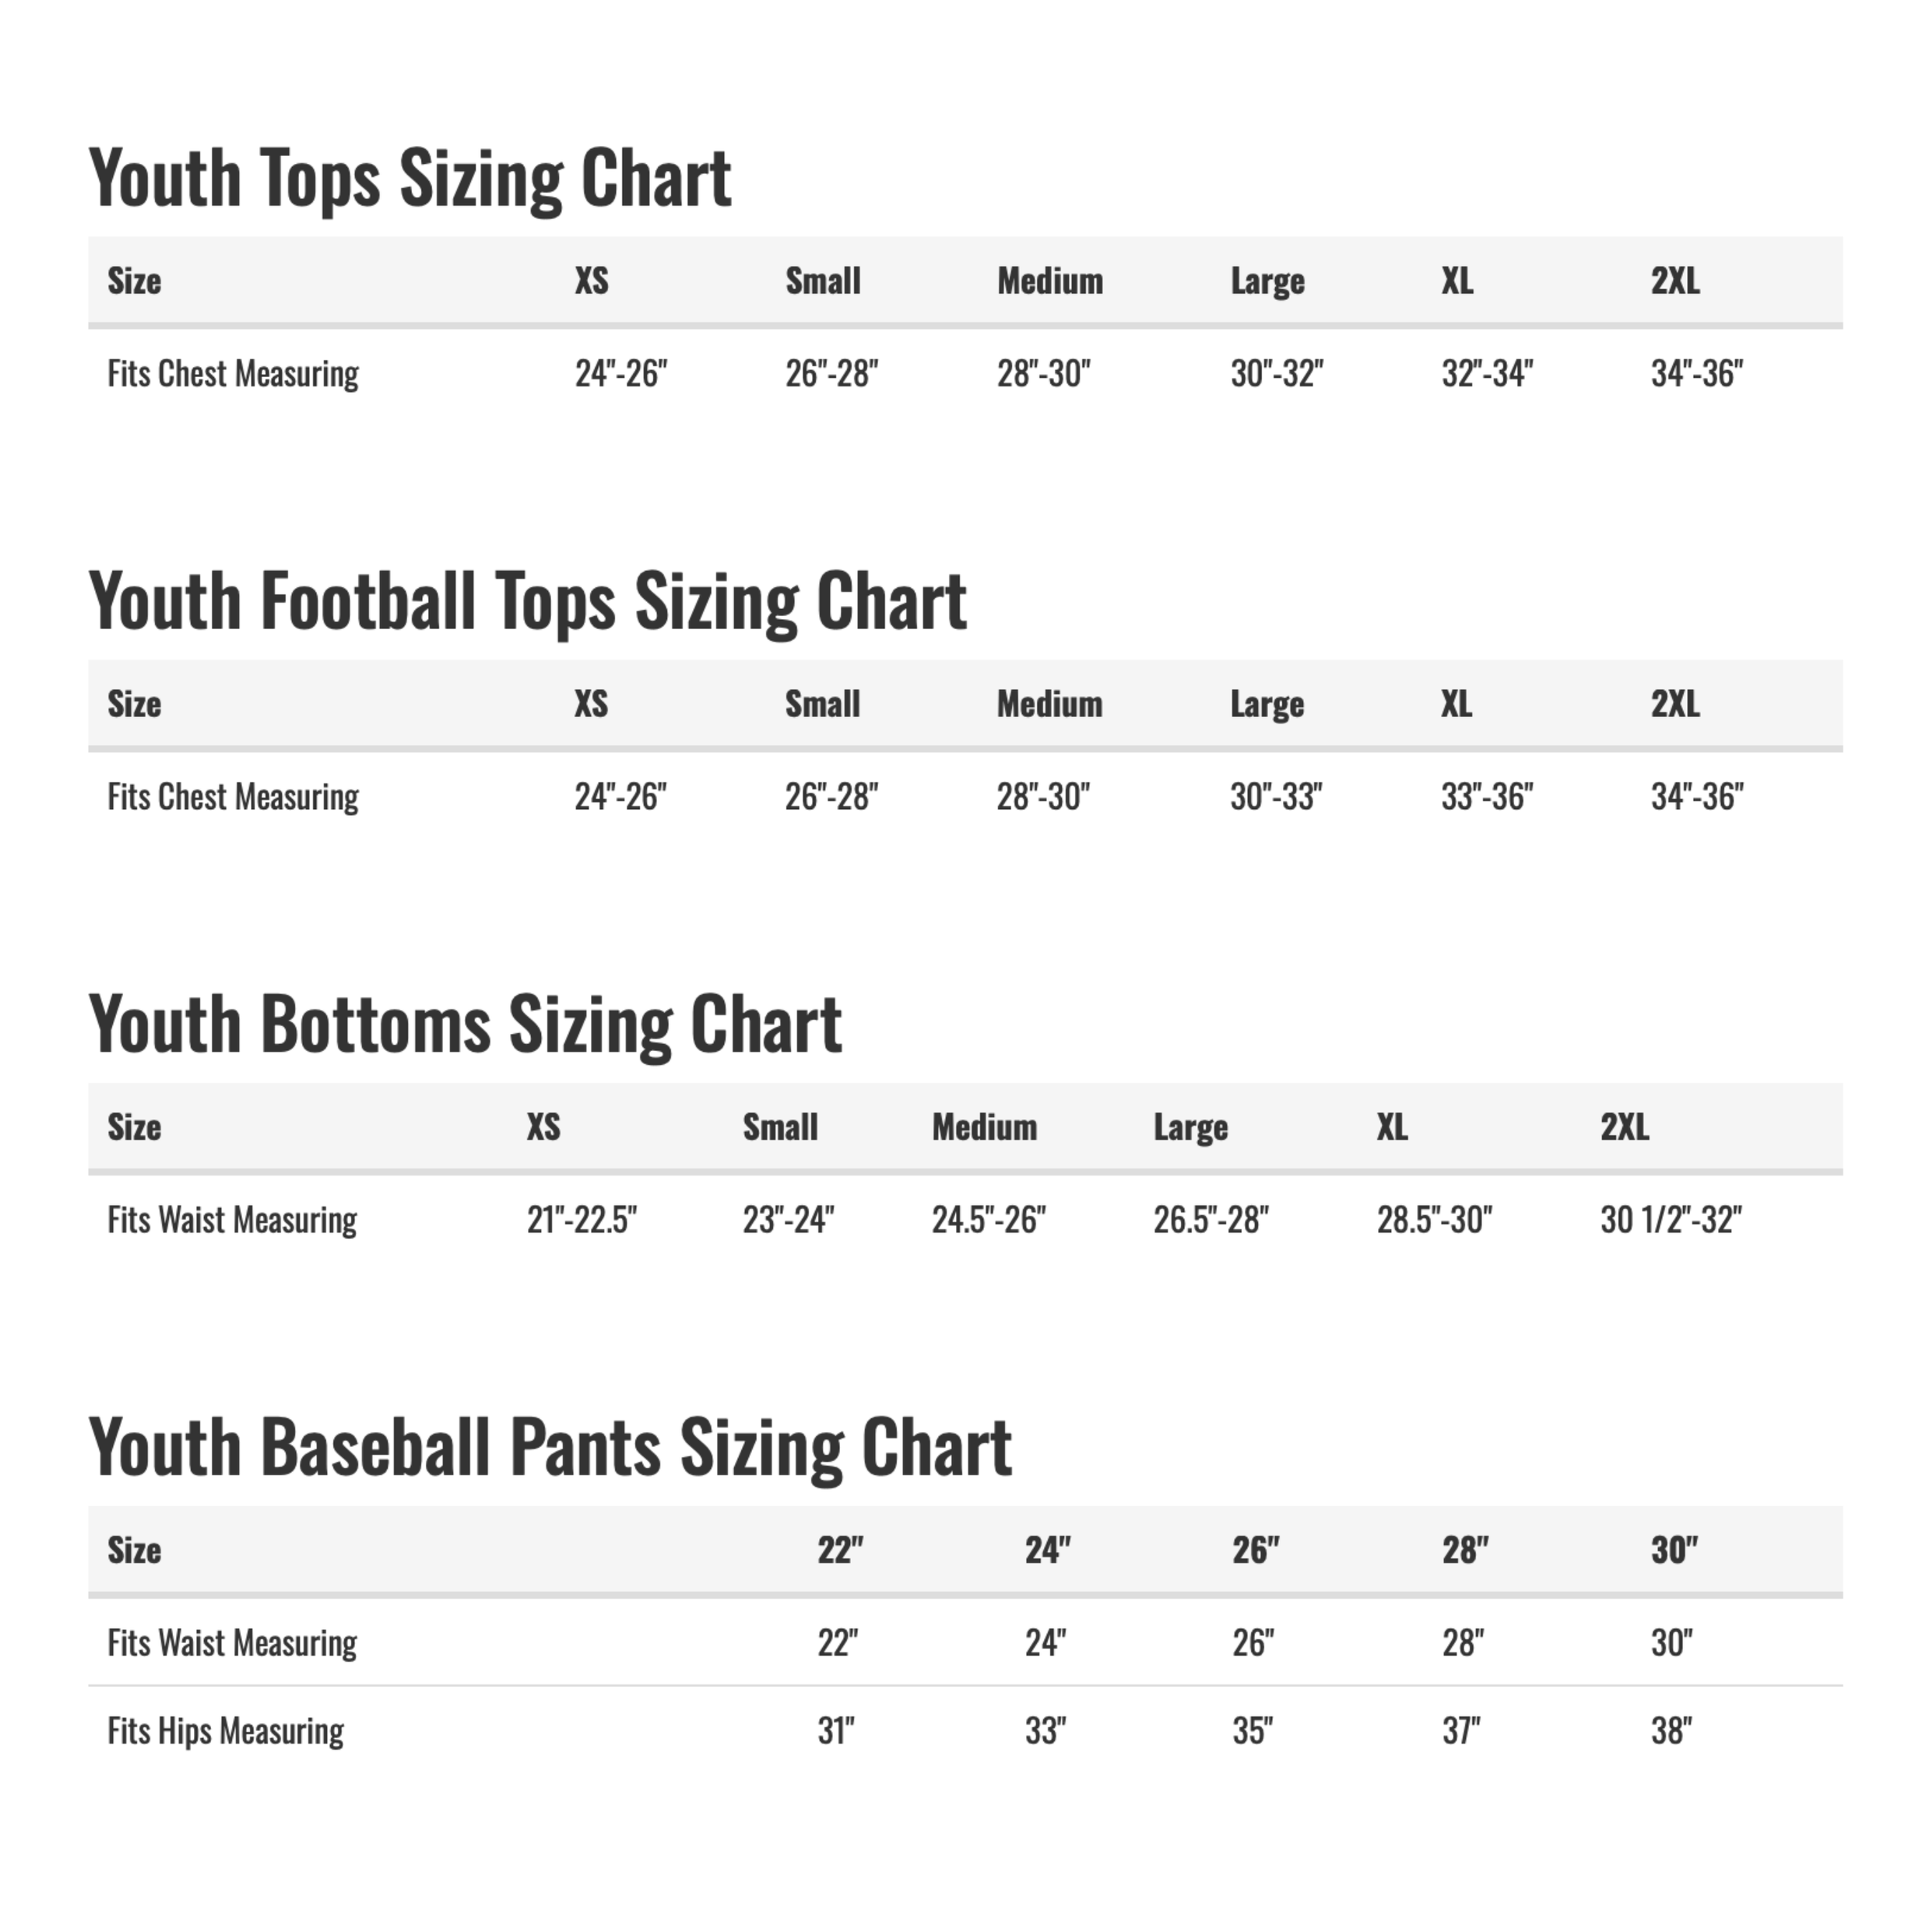This screenshot has height=1932, width=1932.
Task: Select the 28" waist value in Baseball Pants
Action: click(1462, 1642)
